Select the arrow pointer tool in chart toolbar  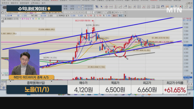[x=102, y=7]
